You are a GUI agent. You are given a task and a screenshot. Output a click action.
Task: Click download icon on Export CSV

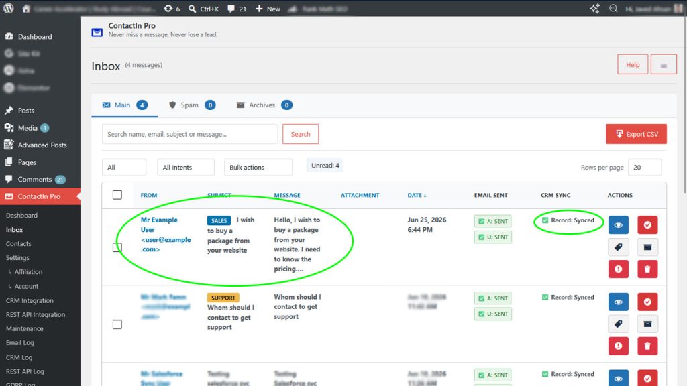pos(619,134)
